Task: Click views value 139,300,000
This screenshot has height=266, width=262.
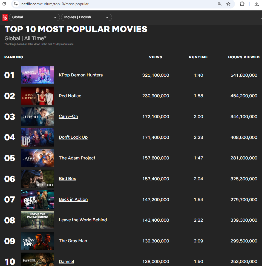Action: 156,241
